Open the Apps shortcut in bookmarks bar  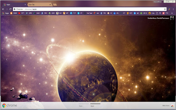(x=5, y=13)
